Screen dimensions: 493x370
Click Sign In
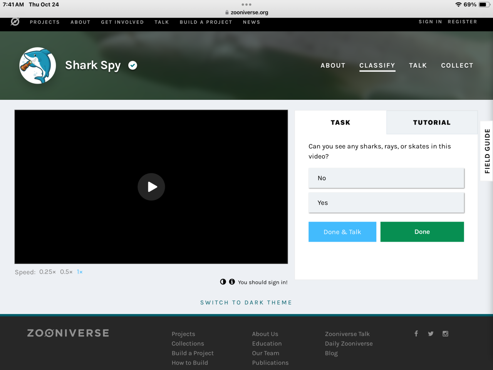tap(430, 22)
